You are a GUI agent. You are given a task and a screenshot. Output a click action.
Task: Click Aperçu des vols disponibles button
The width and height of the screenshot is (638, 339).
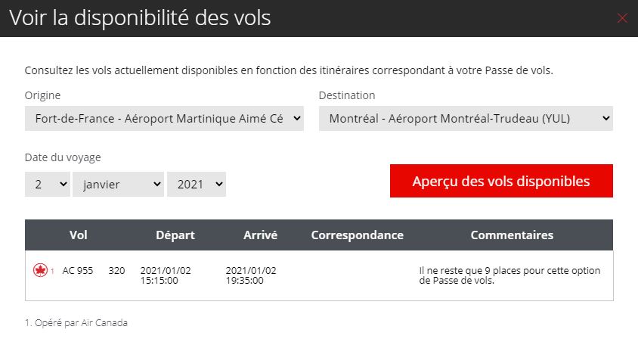501,182
